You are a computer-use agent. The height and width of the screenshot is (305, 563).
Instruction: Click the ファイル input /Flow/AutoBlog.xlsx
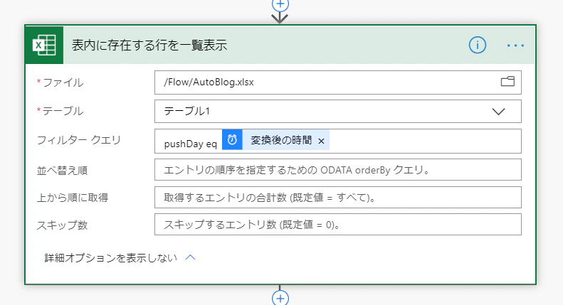pyautogui.click(x=338, y=82)
